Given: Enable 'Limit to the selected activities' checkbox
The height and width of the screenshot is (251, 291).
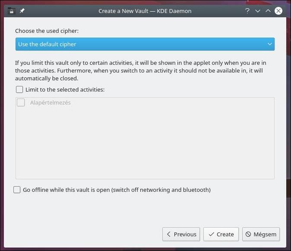Looking at the screenshot, I should point(19,90).
